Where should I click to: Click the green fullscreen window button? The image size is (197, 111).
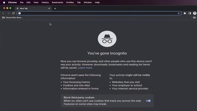click(x=10, y=8)
